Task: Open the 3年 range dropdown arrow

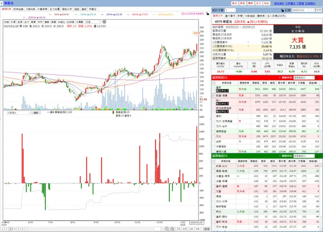Action: coord(201,229)
